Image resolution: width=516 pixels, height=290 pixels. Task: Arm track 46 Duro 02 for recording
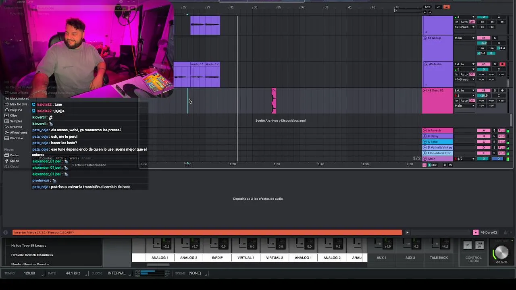coord(502,90)
